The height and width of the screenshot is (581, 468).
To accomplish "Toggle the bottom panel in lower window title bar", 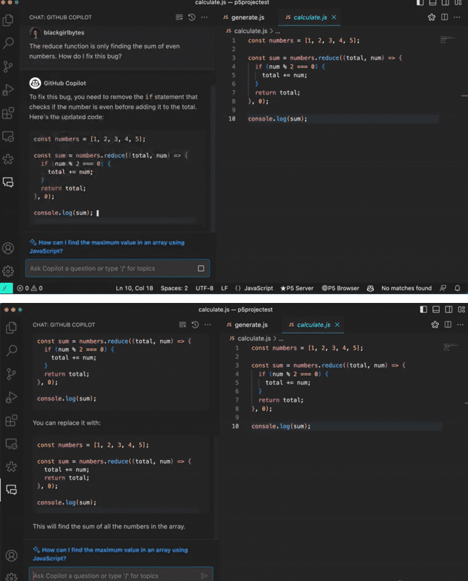I will [436, 310].
